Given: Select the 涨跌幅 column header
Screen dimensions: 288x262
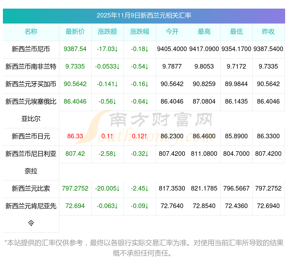Looking at the screenshot, I should [140, 32].
